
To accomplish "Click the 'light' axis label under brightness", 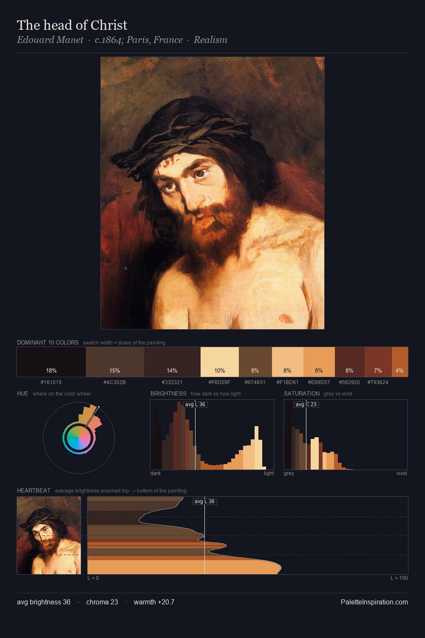I will click(x=269, y=473).
